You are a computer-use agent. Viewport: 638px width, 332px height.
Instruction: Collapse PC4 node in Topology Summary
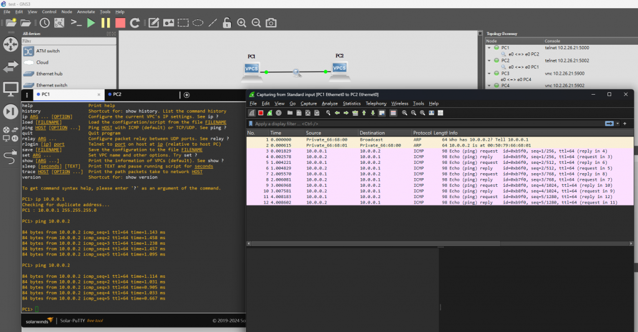click(x=489, y=85)
